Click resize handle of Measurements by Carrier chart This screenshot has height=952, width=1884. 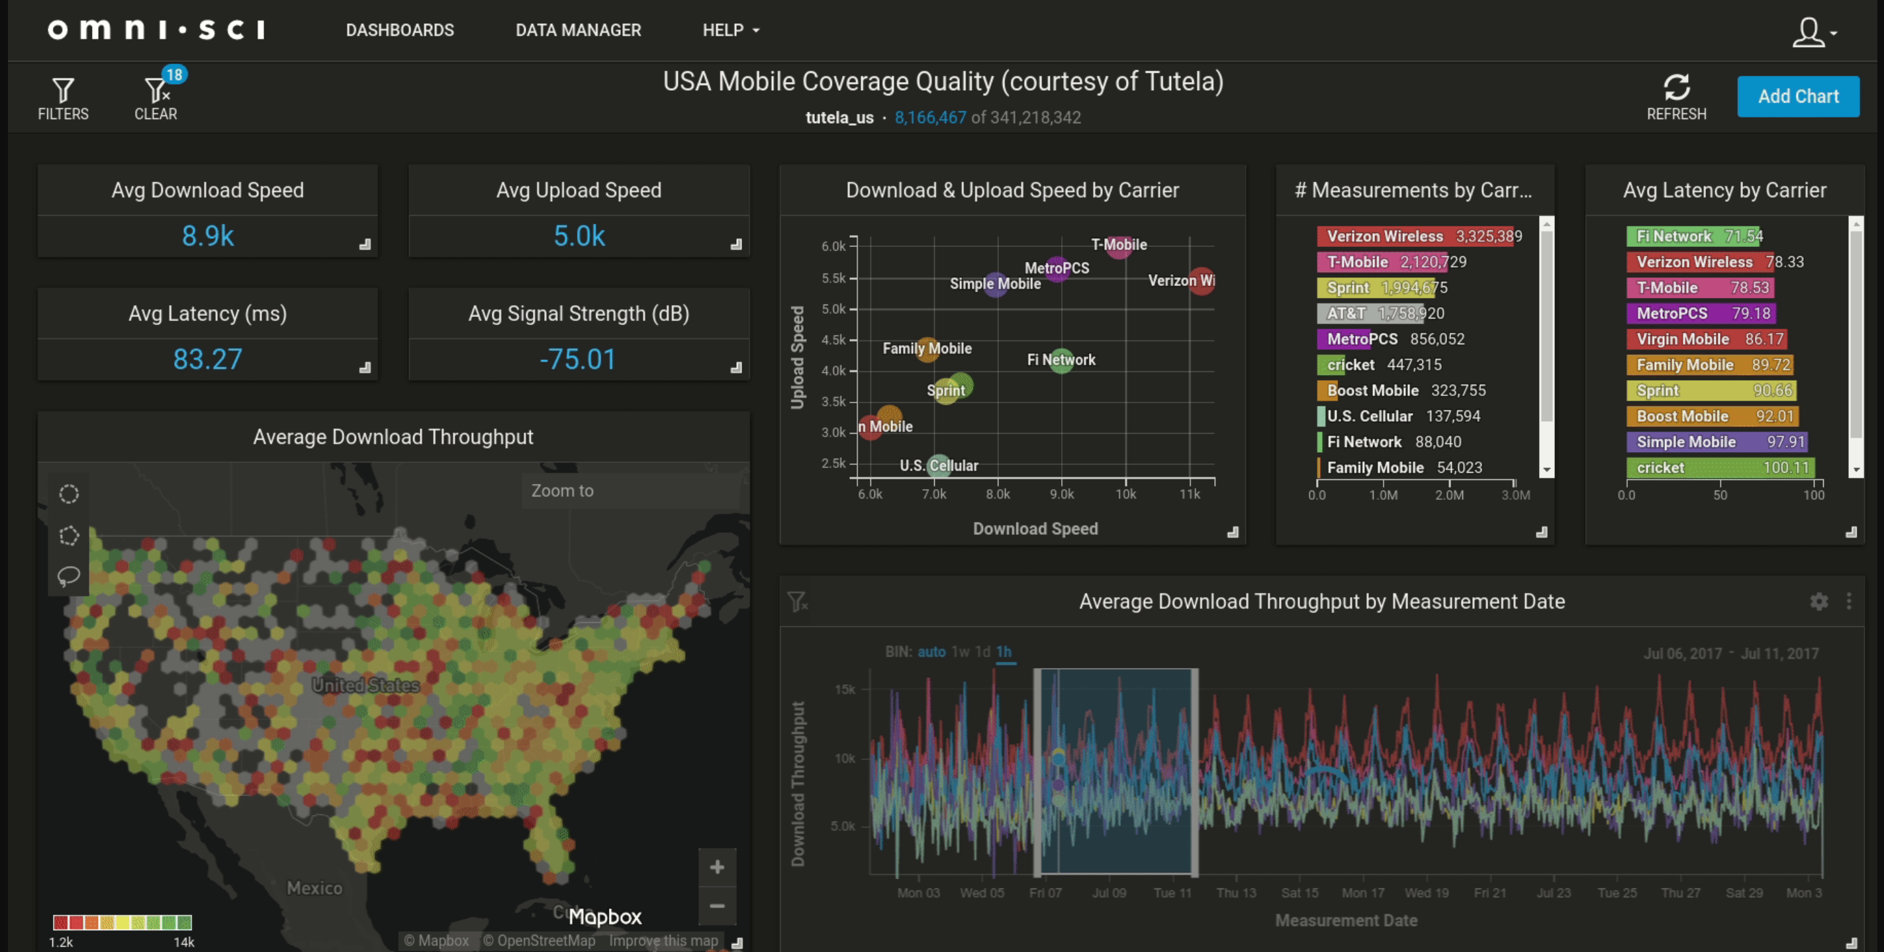(1542, 532)
